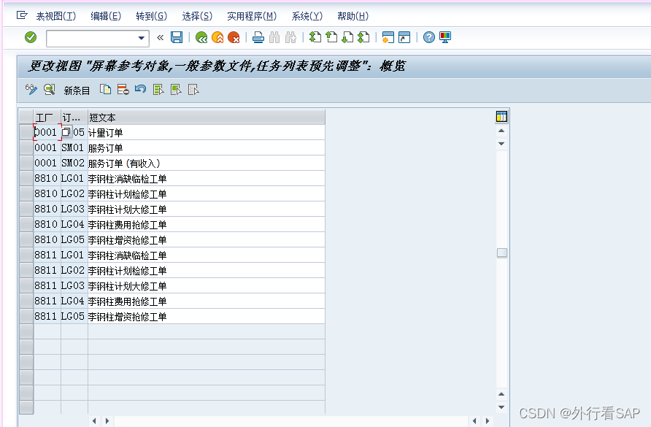Click the Print icon
The width and height of the screenshot is (651, 427).
[258, 38]
